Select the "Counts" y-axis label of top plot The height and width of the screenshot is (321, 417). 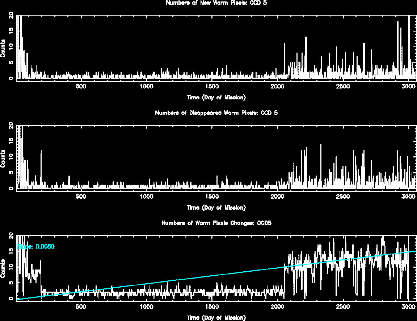(x=3, y=48)
